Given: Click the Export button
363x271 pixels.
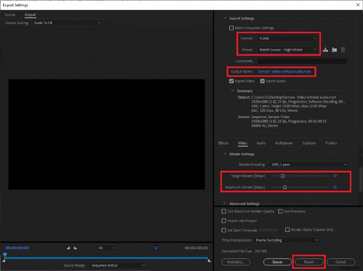Looking at the screenshot, I should 309,262.
